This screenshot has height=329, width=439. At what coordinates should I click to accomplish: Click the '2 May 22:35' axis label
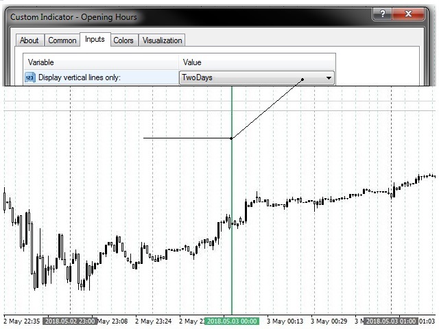[x=21, y=321]
